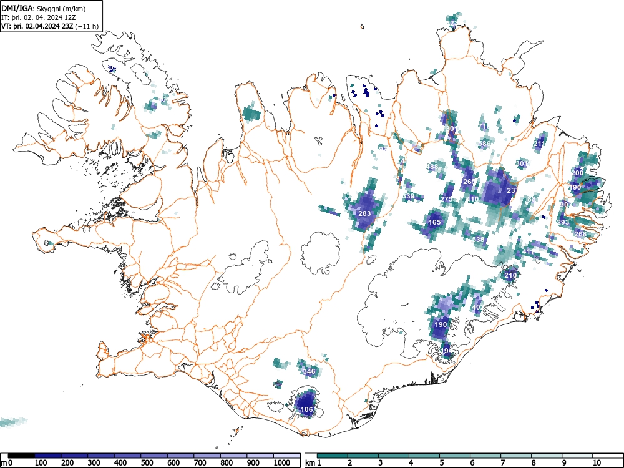Click the 7 tick on the km legend
Image resolution: width=624 pixels, height=468 pixels.
(x=503, y=463)
